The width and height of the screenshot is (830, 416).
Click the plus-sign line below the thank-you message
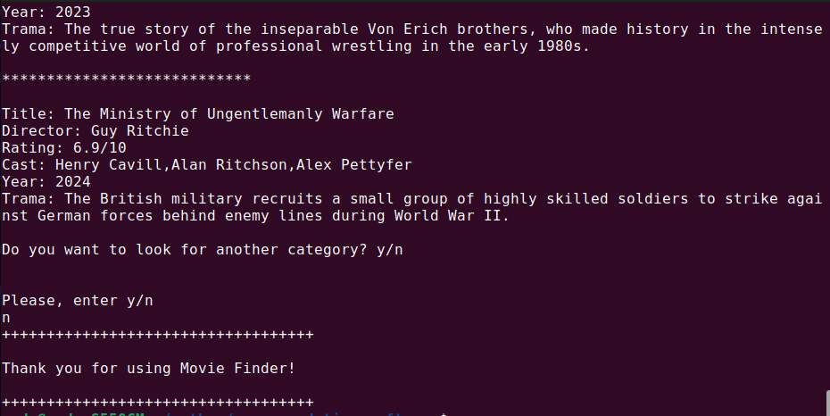pos(157,403)
